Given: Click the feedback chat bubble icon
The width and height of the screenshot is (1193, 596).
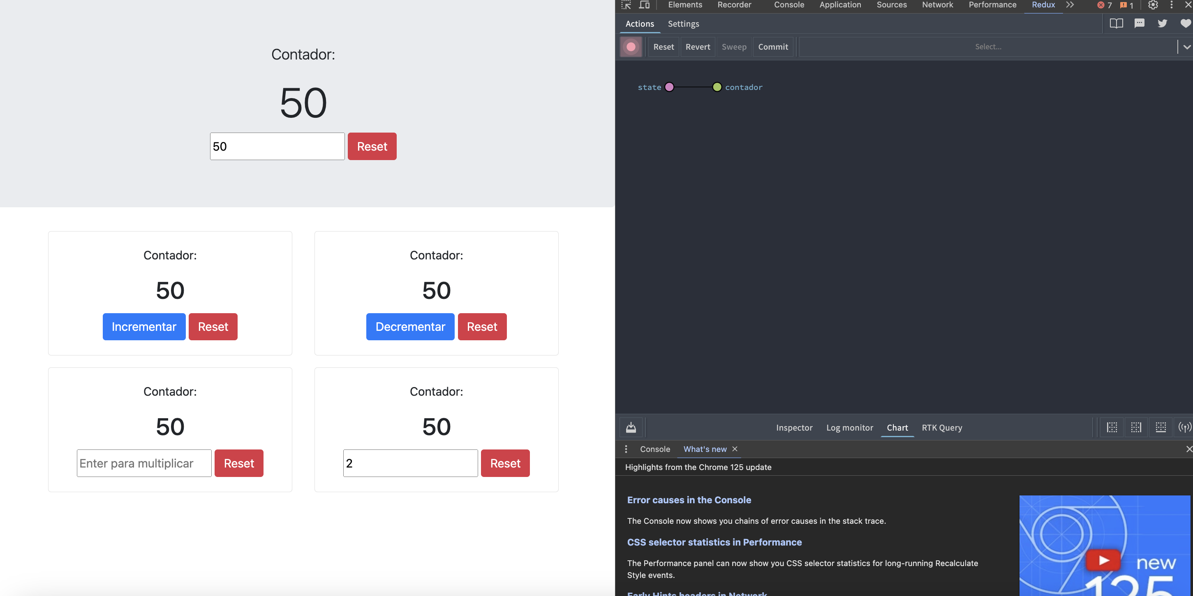Looking at the screenshot, I should click(x=1139, y=23).
